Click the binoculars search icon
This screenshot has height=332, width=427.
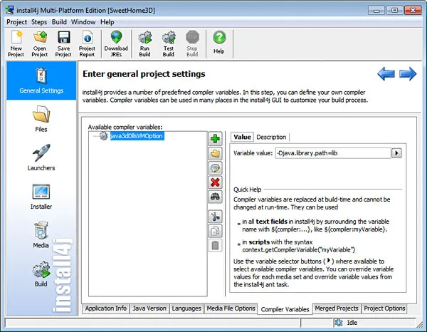[x=215, y=197]
